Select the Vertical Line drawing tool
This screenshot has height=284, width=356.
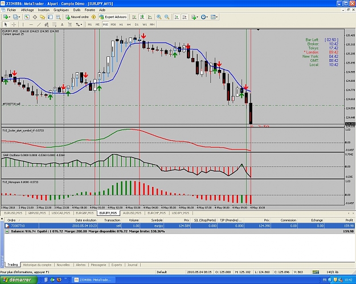(23, 24)
